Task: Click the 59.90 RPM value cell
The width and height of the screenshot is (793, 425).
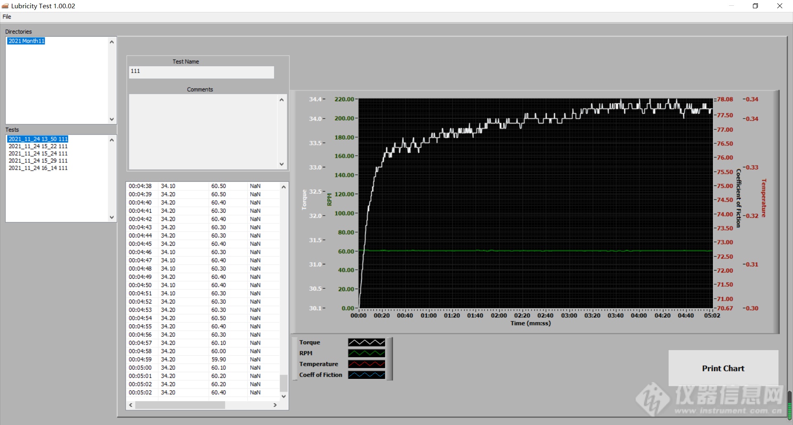Action: (x=218, y=359)
